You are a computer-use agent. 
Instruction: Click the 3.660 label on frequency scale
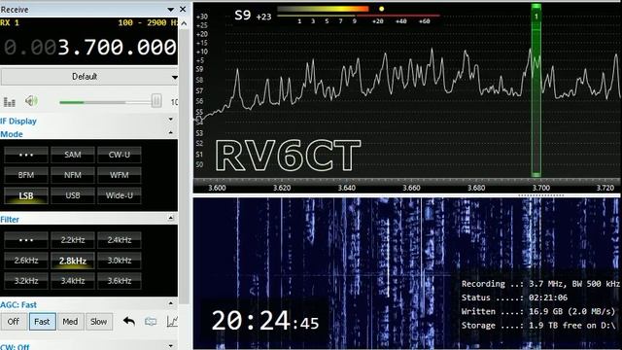coord(411,188)
